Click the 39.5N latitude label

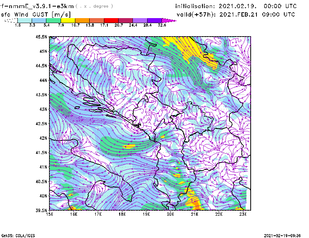coord(41,211)
